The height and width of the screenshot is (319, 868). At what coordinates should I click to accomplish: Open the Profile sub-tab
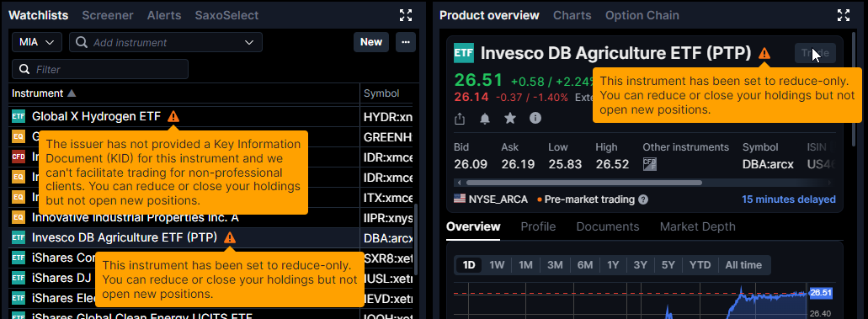point(538,226)
